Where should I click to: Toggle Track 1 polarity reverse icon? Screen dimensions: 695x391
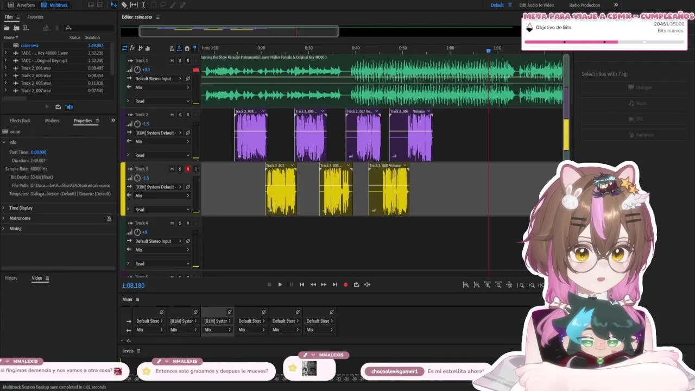[x=188, y=79]
